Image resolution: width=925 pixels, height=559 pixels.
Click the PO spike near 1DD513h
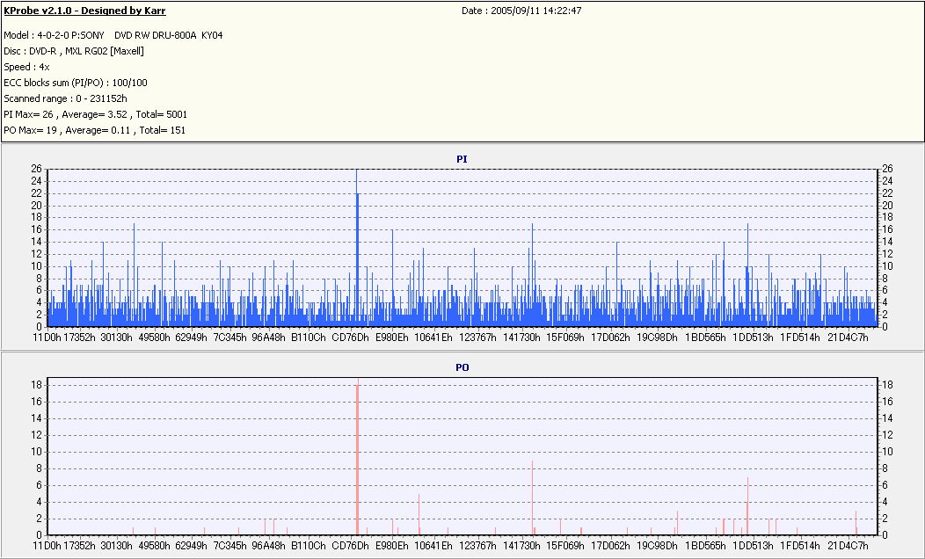pyautogui.click(x=747, y=506)
